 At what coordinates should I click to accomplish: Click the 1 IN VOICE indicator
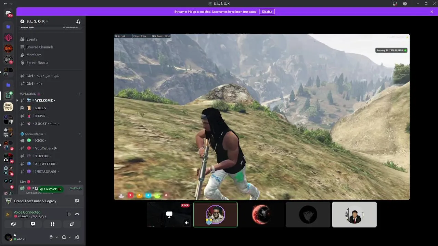[51, 189]
